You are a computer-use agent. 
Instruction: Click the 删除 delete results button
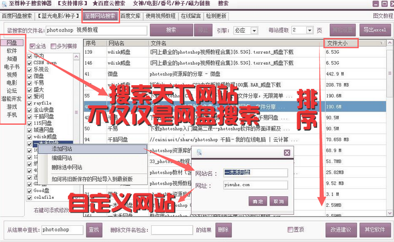tap(224, 230)
